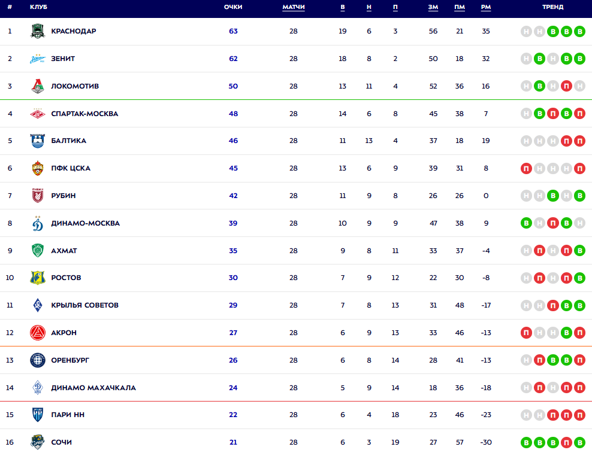Sort table by В wins column header
Screen dimensions: 592x456
tap(343, 7)
